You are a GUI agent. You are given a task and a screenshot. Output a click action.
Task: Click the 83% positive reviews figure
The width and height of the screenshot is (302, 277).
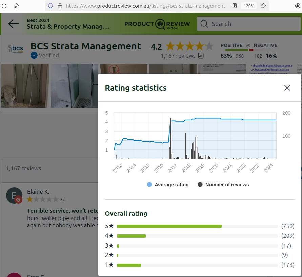pos(226,56)
